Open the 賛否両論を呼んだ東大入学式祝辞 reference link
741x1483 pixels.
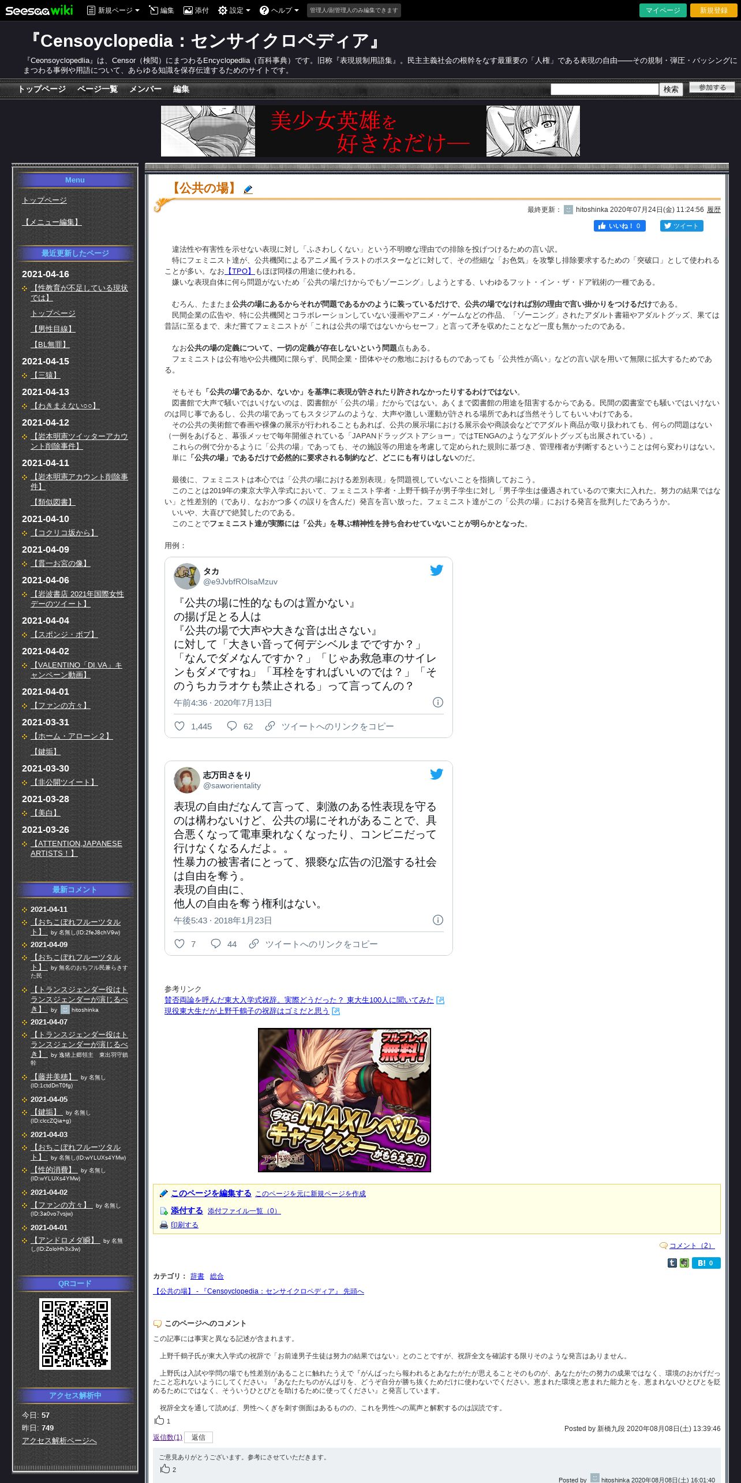tap(299, 1000)
